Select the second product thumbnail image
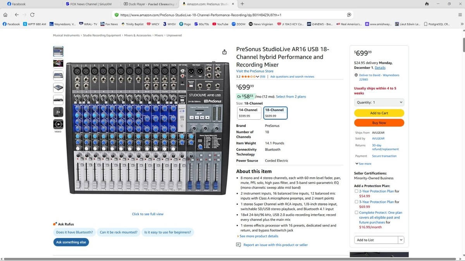Image resolution: width=465 pixels, height=261 pixels. pyautogui.click(x=58, y=64)
